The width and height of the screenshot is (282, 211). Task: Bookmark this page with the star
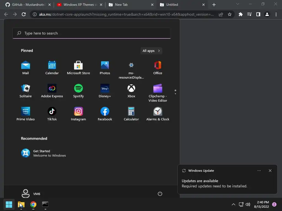point(229,14)
